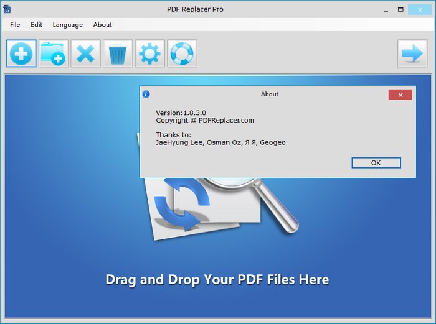Click the Copyright @ PDFReplacer.com text
Screen dimensions: 436x324
pyautogui.click(x=205, y=120)
